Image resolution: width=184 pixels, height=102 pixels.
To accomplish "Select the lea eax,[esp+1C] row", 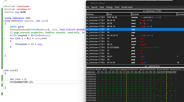I will pyautogui.click(x=135, y=35).
